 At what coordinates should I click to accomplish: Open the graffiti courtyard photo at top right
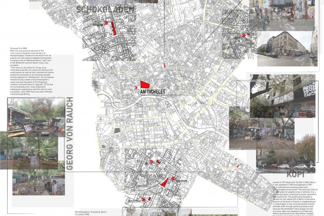[x=284, y=14]
